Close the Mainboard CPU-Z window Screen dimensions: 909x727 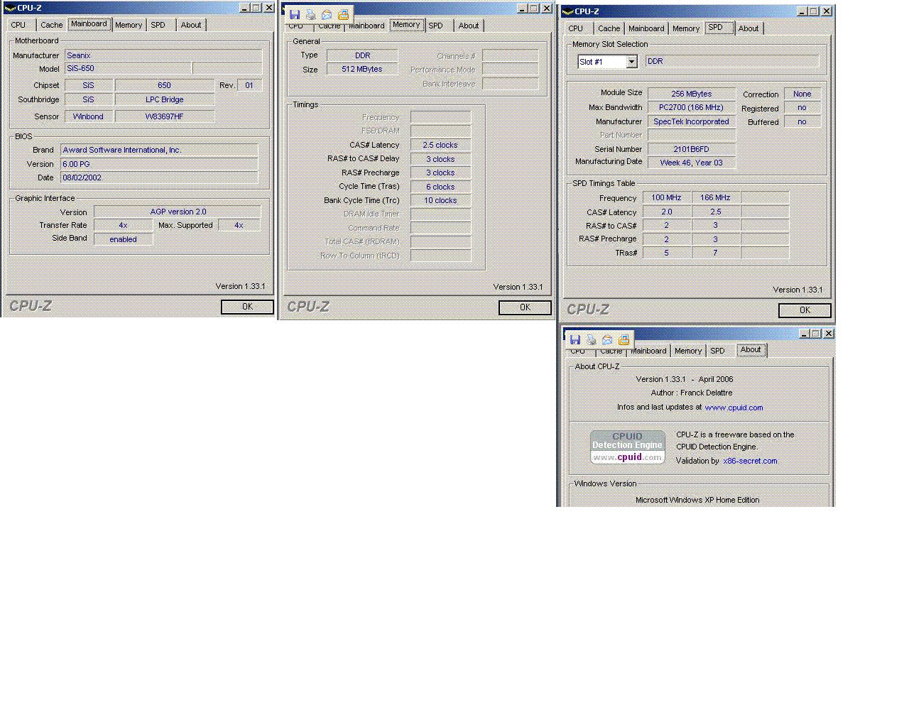click(x=268, y=8)
